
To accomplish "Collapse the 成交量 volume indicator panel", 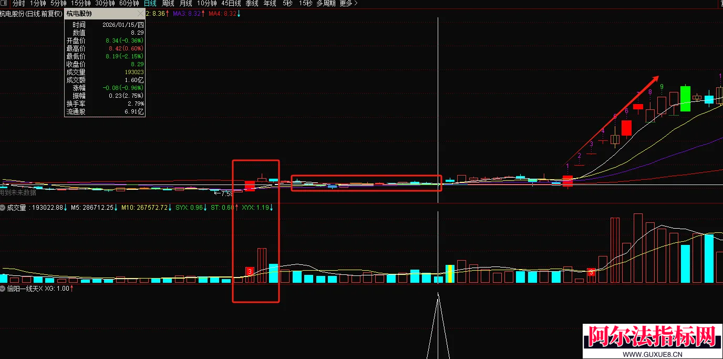I will click(3, 208).
